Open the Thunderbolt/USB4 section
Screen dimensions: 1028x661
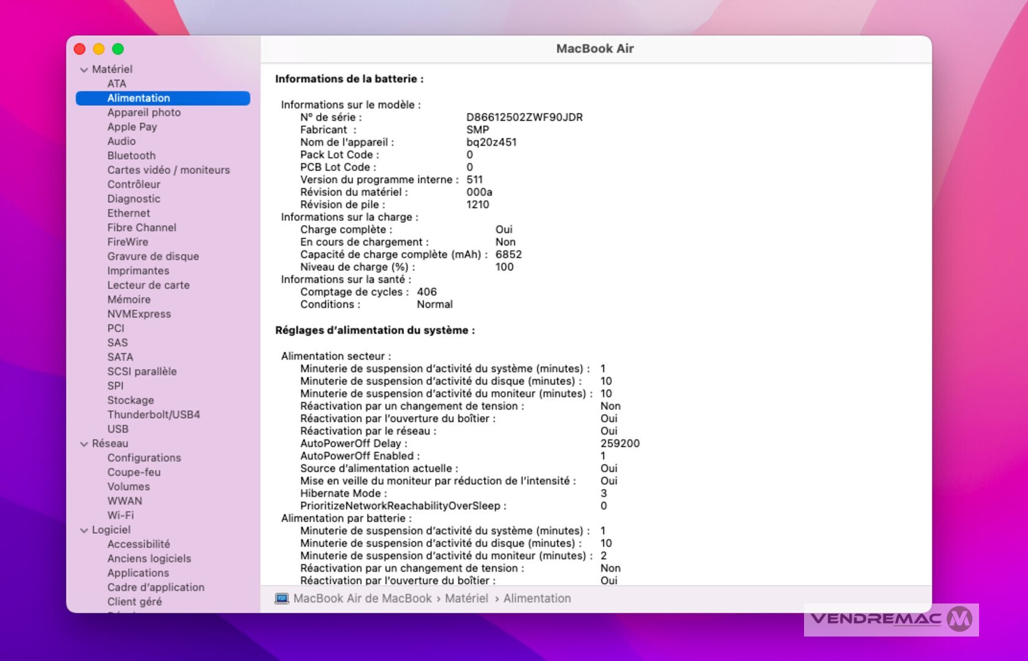154,414
